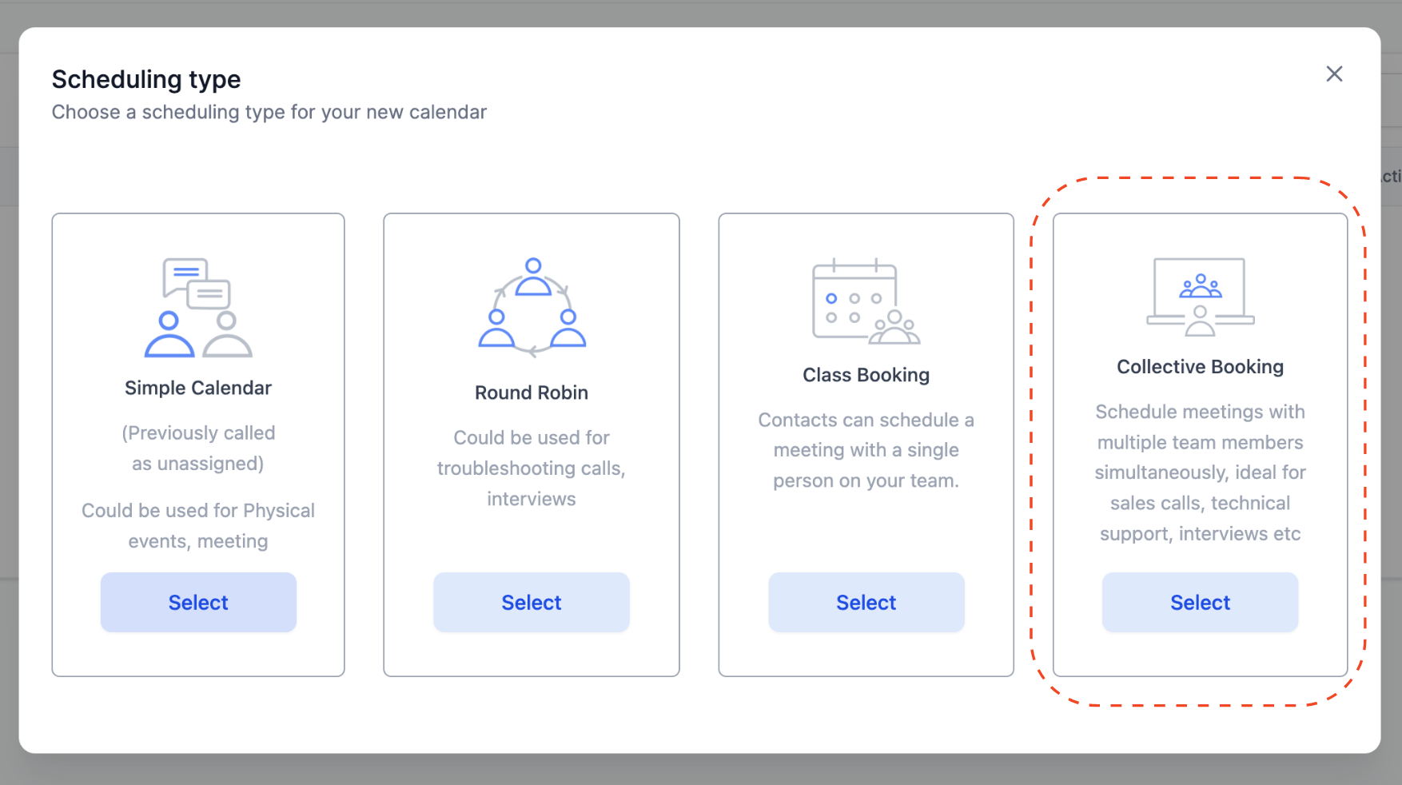Click the Class Booking contacts description text

[x=866, y=450]
